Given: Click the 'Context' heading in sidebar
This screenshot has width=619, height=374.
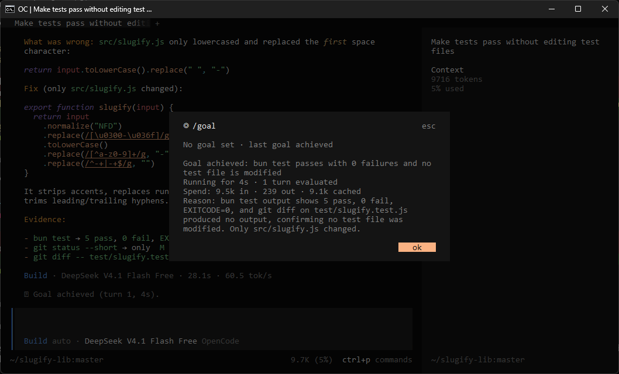Looking at the screenshot, I should 447,70.
